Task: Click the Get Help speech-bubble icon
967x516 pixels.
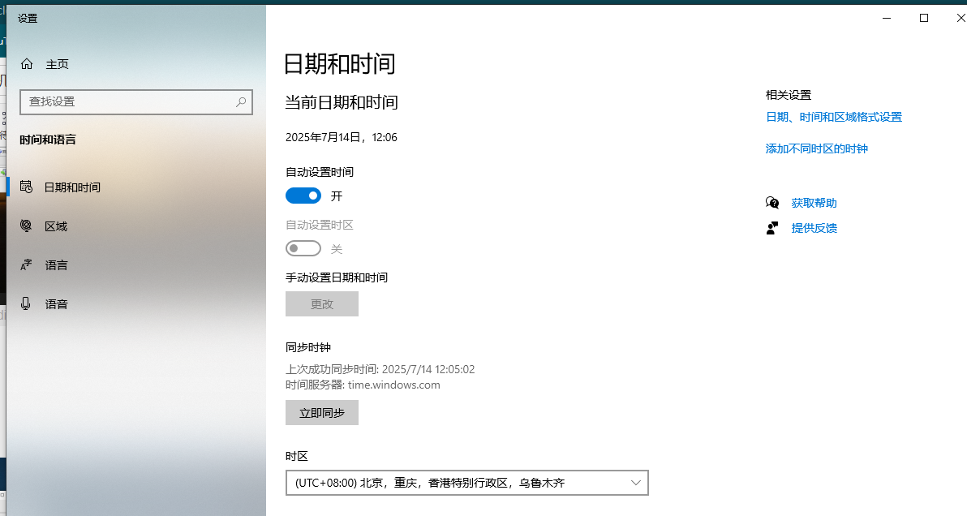Action: point(771,202)
